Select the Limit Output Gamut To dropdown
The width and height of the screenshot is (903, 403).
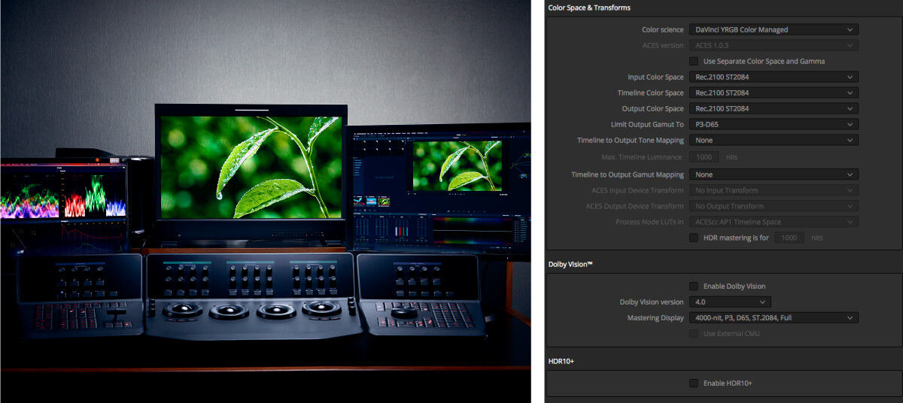point(773,124)
